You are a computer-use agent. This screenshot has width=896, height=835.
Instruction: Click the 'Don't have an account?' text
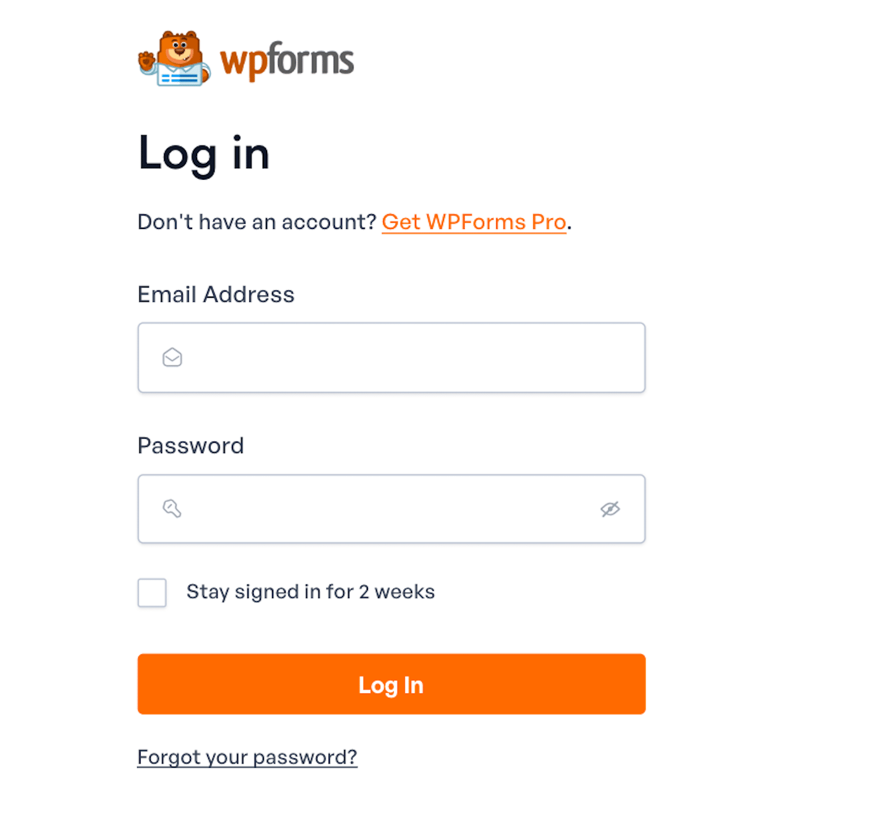[x=256, y=222]
